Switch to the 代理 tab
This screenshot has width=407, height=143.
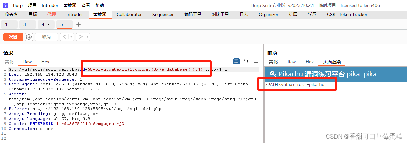(52, 14)
